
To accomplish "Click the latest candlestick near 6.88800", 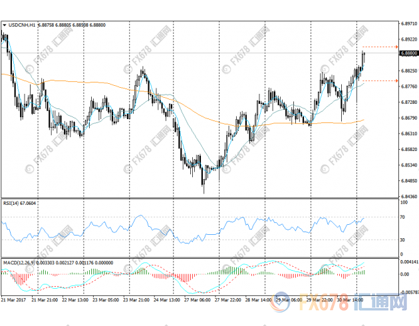I will (x=364, y=58).
